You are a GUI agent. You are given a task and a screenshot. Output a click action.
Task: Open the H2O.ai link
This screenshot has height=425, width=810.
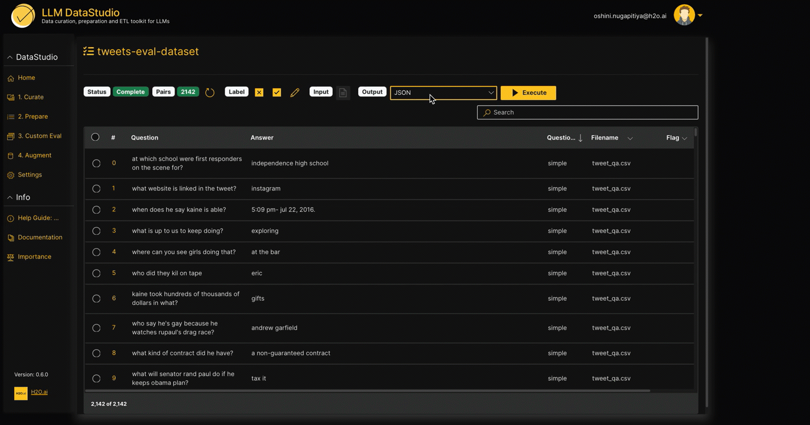(39, 392)
